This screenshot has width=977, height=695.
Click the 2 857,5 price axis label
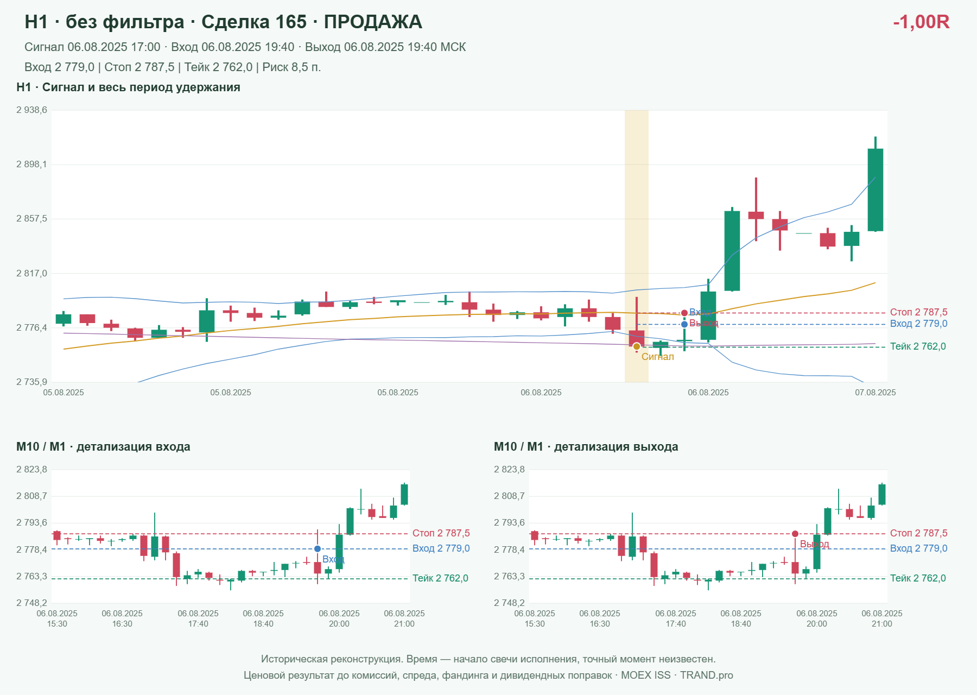point(31,219)
